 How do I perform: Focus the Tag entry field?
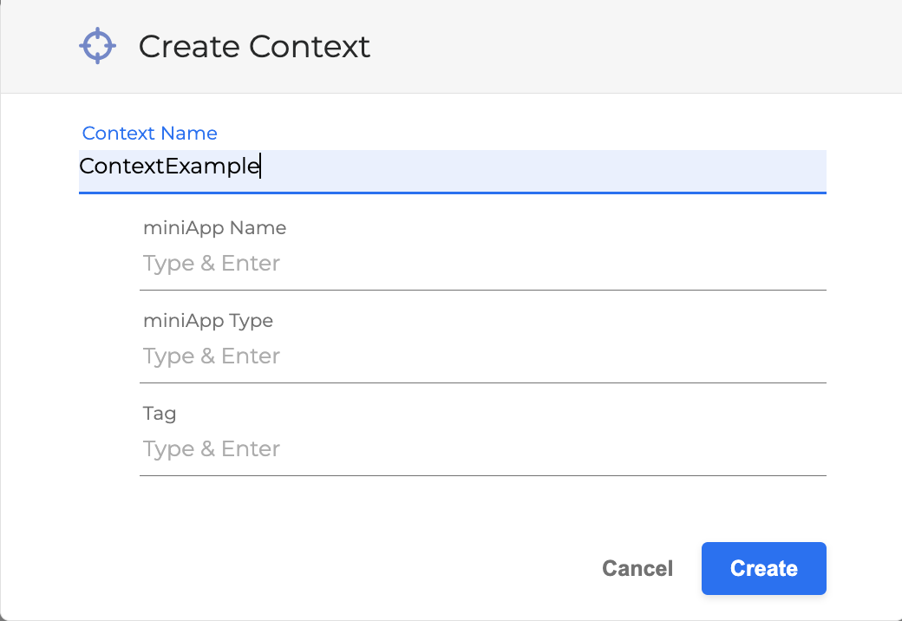click(x=482, y=450)
